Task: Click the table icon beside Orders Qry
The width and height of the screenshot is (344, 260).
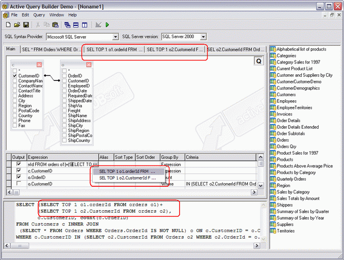Action: (x=273, y=147)
